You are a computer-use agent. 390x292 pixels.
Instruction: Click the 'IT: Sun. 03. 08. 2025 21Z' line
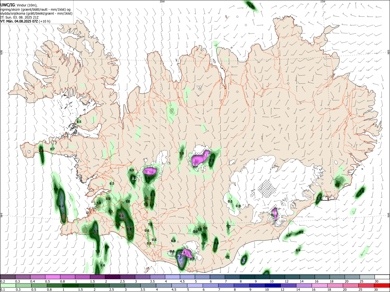point(19,17)
